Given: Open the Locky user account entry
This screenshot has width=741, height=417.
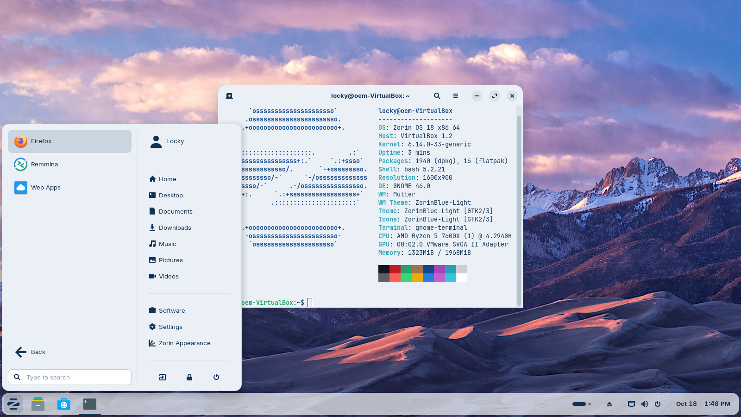Looking at the screenshot, I should click(x=175, y=141).
